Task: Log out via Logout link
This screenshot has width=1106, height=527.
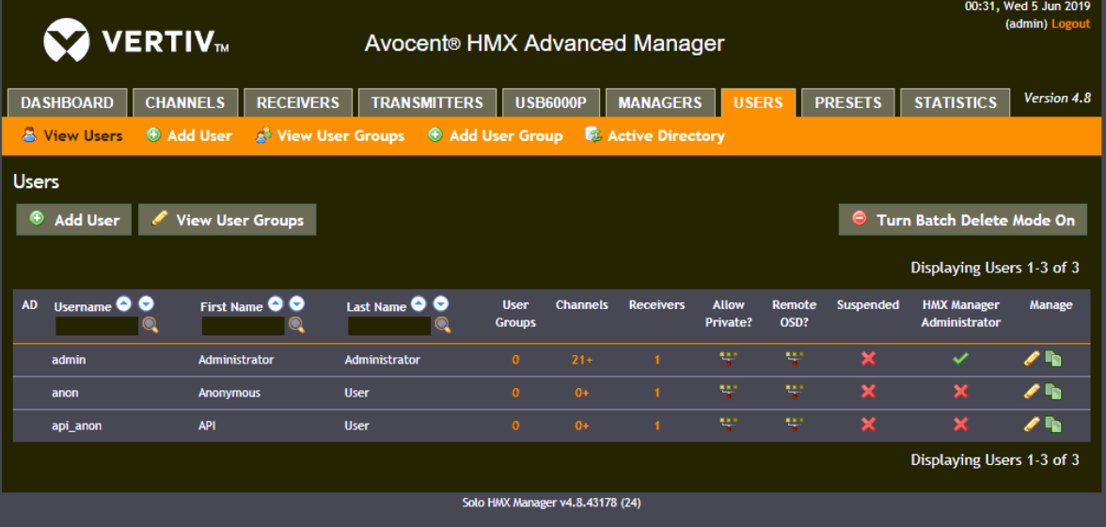Action: pos(1070,24)
